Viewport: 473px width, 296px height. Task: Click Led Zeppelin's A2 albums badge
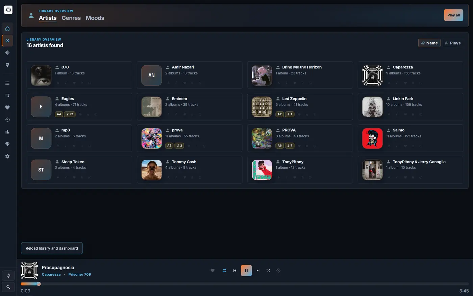279,114
